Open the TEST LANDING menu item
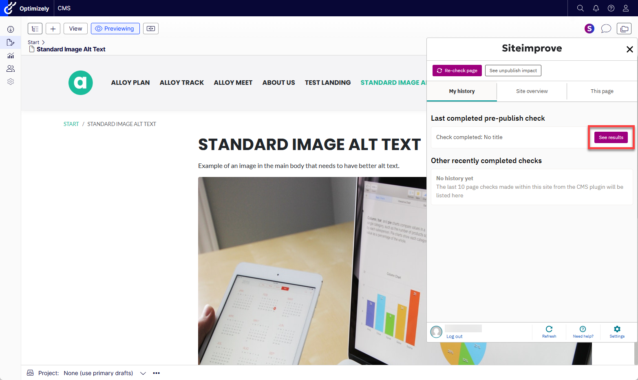The height and width of the screenshot is (380, 638). (328, 83)
